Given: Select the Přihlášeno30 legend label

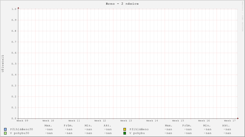Looking at the screenshot, I should pos(22,129).
